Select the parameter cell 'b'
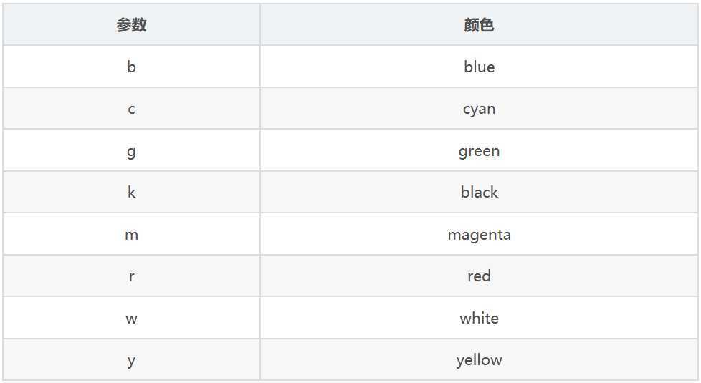Screen dimensions: 701x383 (131, 67)
